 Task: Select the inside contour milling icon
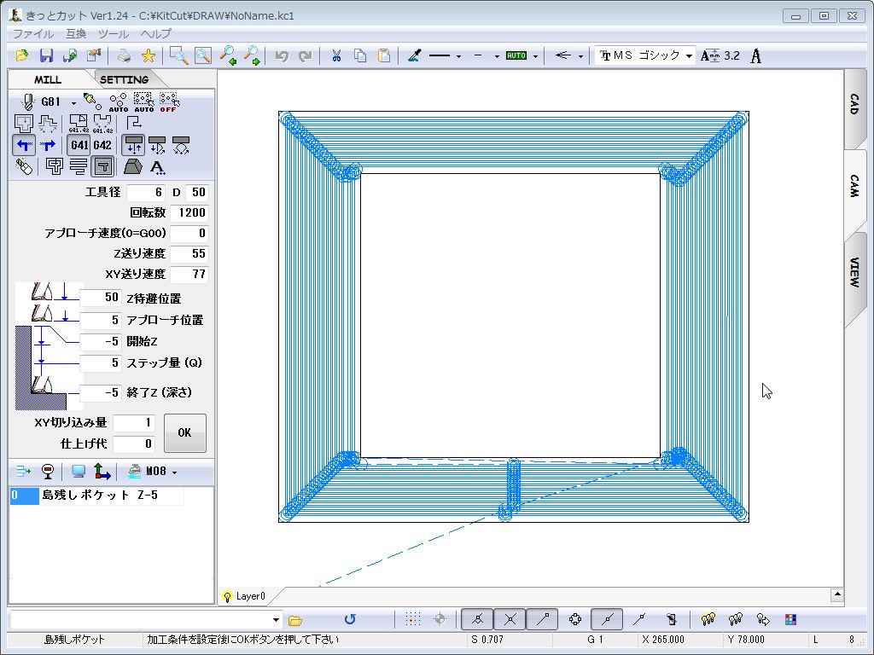(x=23, y=123)
